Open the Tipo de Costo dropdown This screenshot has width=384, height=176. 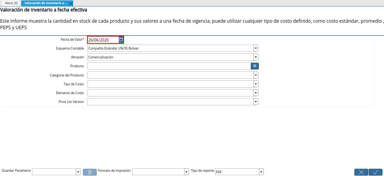point(256,84)
